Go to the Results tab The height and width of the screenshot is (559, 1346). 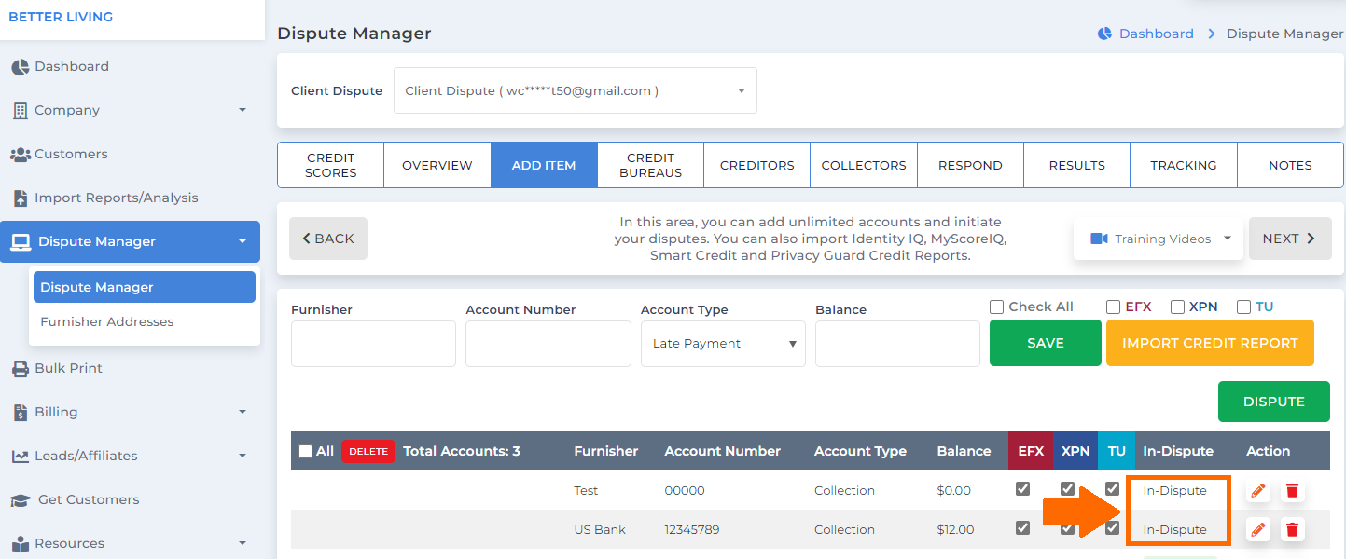click(x=1077, y=166)
